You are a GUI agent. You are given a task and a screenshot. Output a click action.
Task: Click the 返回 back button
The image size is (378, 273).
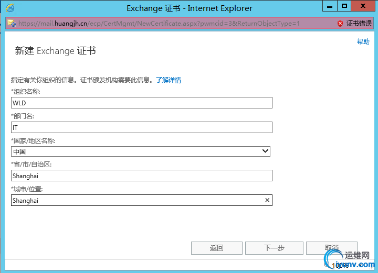(217, 248)
